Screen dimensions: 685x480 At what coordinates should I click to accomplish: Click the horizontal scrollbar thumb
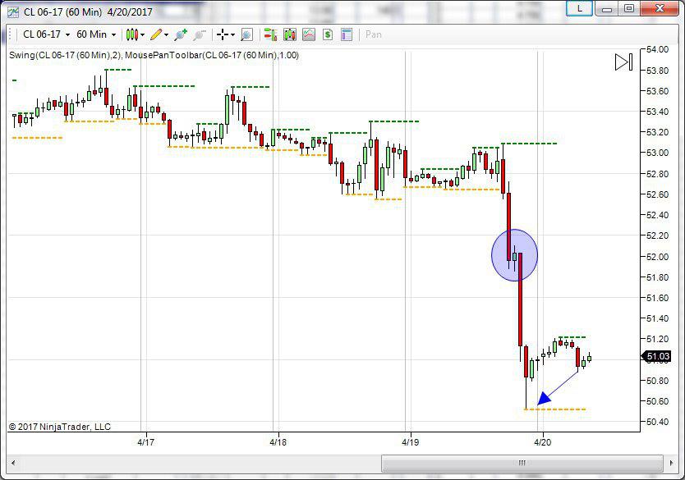tap(522, 463)
